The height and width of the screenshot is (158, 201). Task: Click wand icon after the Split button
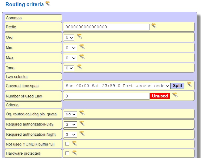(x=189, y=85)
